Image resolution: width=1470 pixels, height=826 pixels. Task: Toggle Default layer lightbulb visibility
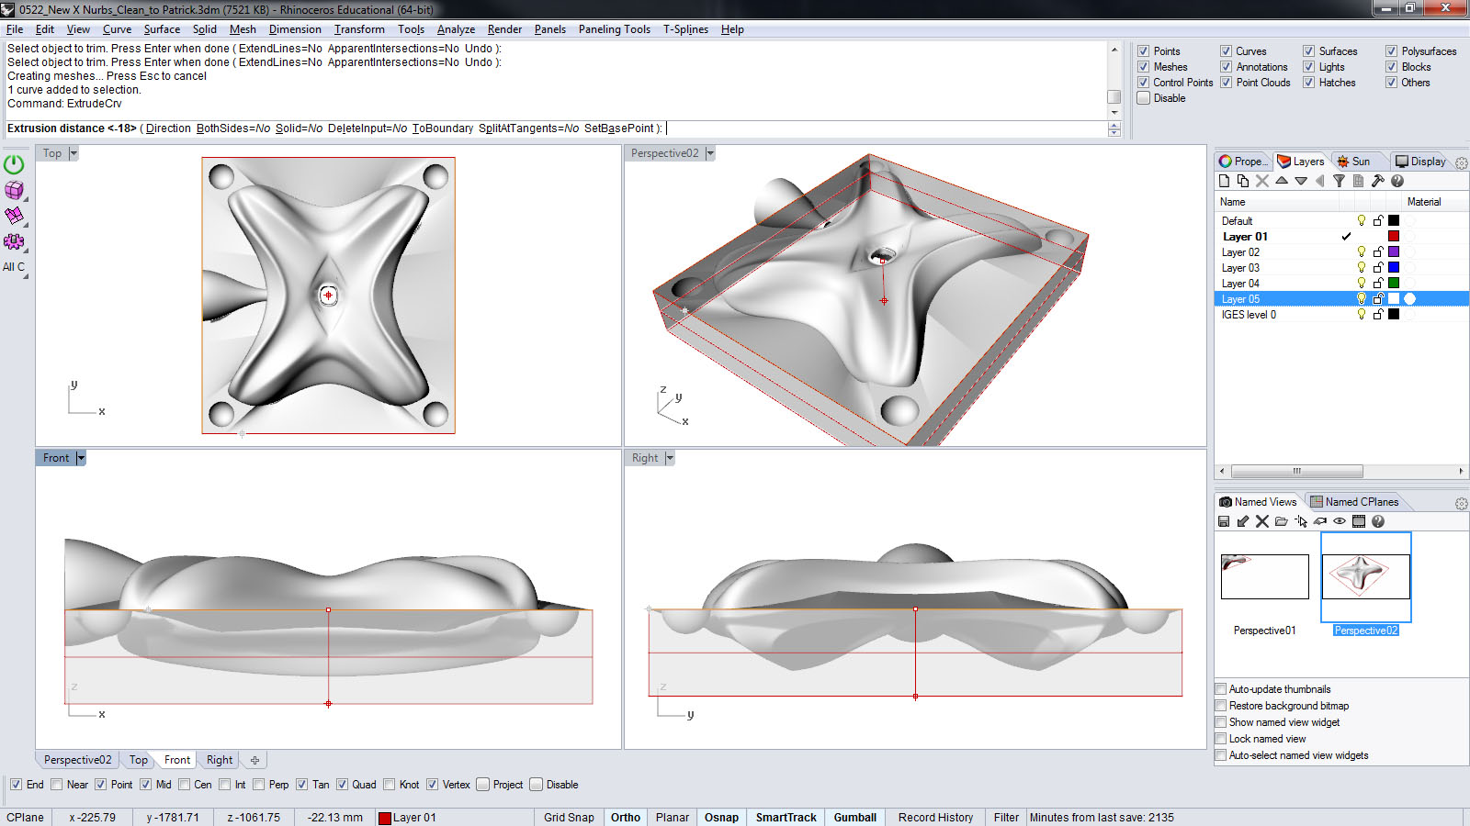pos(1362,220)
